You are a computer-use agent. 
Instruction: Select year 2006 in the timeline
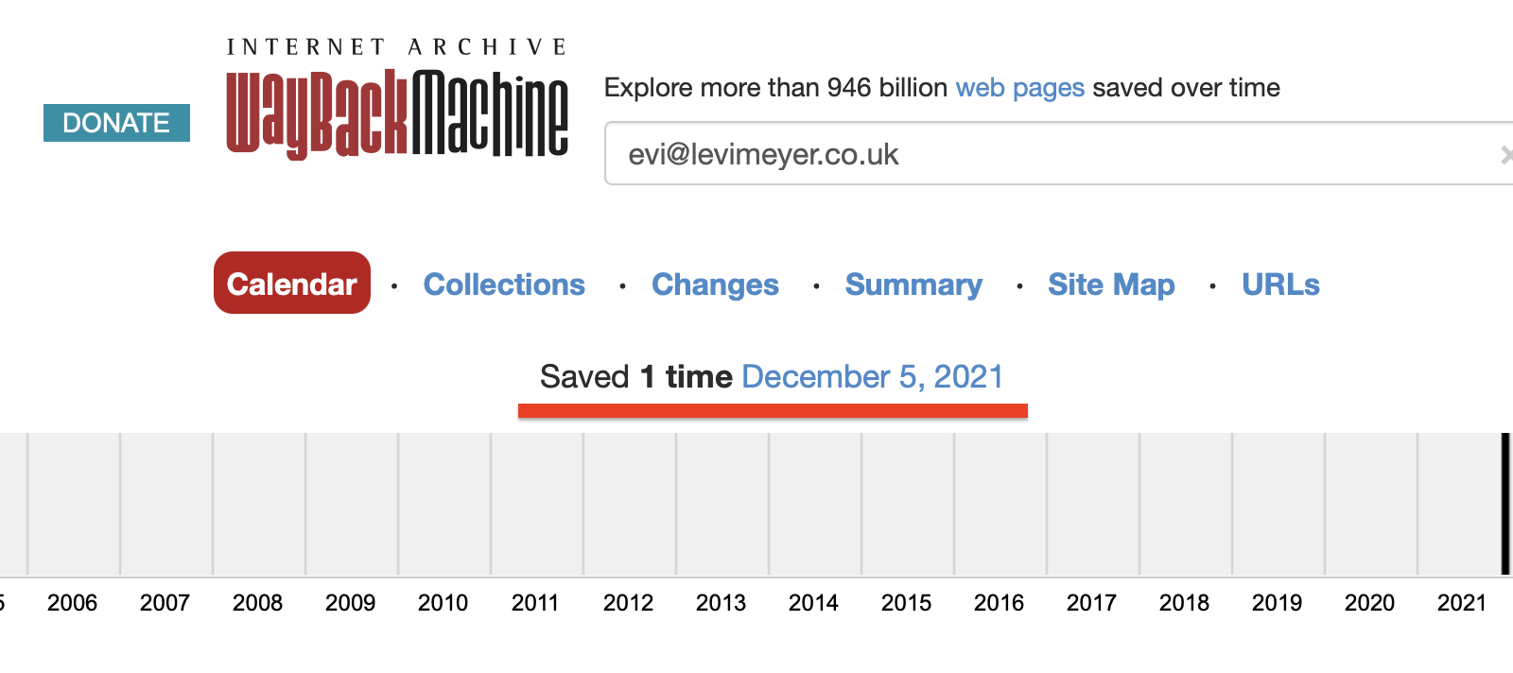(73, 602)
